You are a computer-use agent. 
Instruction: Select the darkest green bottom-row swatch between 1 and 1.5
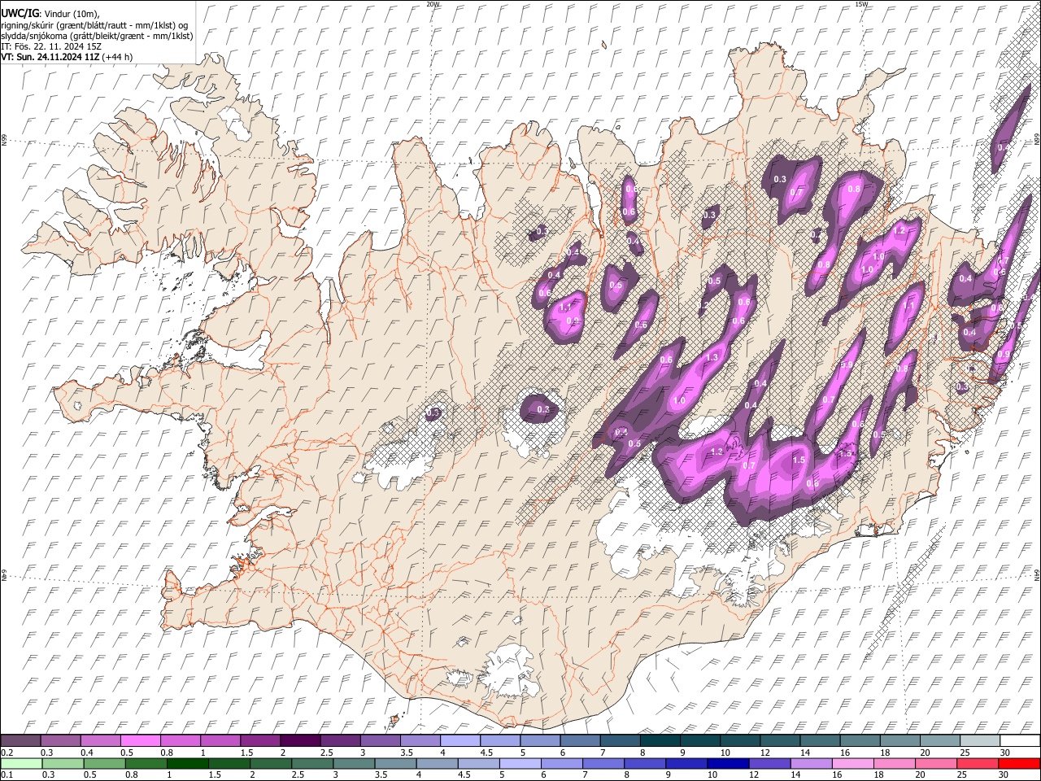187,763
